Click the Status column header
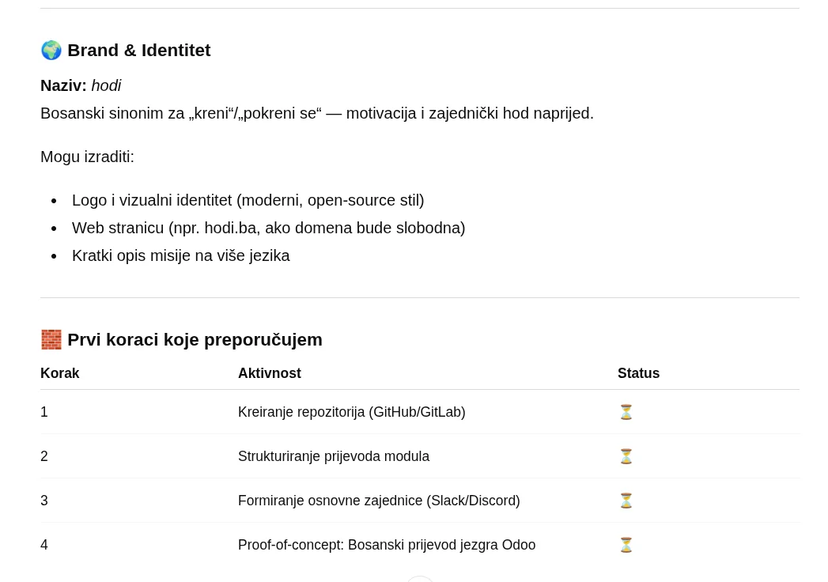The width and height of the screenshot is (828, 582). coord(638,373)
